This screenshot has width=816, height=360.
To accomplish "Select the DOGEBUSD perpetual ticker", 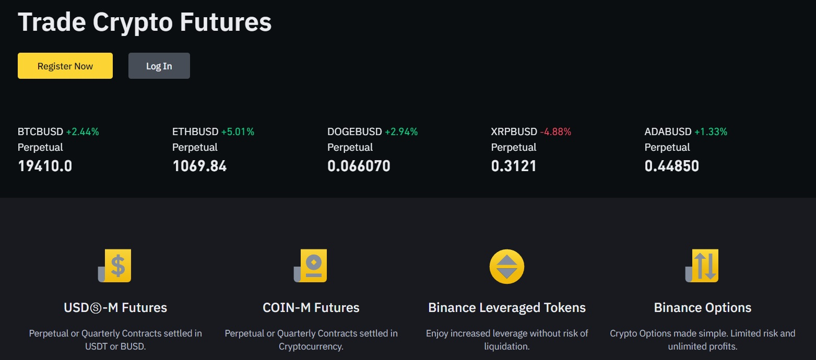I will pos(373,149).
